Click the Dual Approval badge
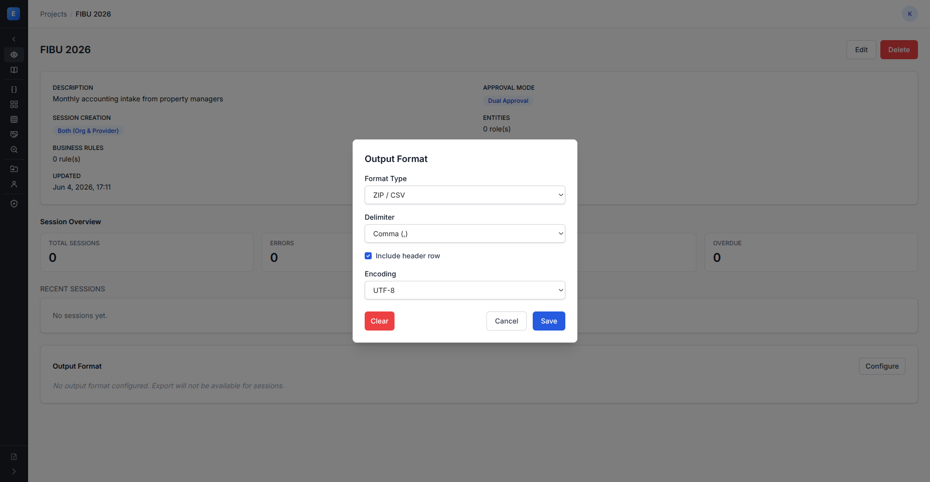The image size is (930, 482). [x=508, y=101]
